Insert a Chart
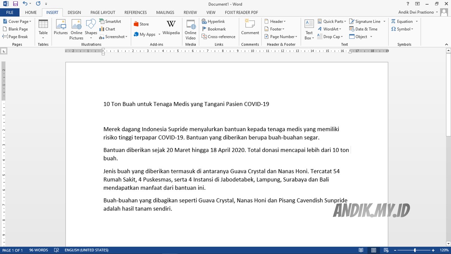This screenshot has height=254, width=451. coord(107,29)
